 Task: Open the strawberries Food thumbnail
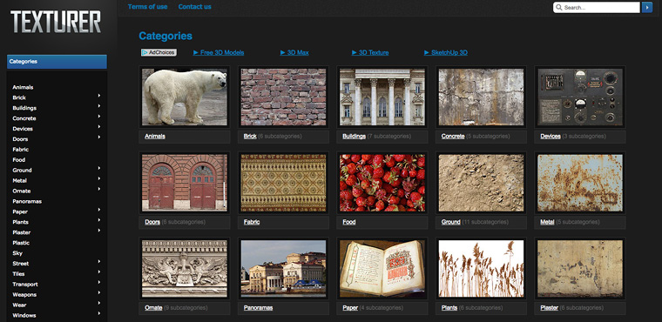(382, 182)
